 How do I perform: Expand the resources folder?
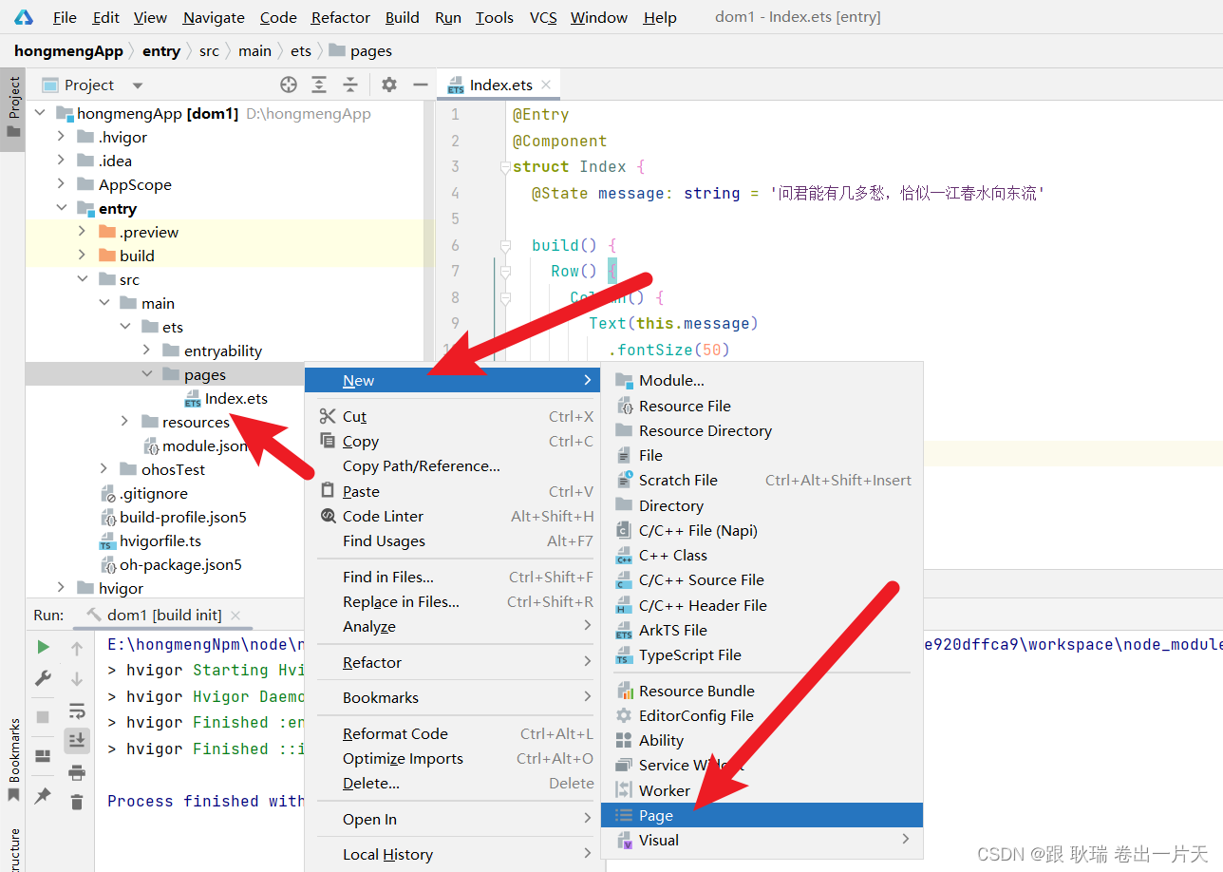[x=125, y=422]
